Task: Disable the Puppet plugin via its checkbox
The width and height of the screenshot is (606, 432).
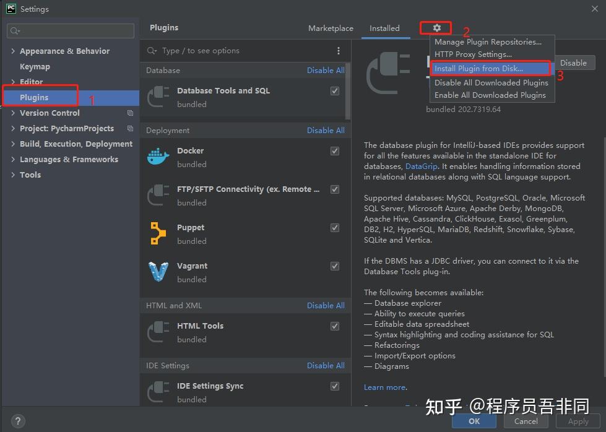Action: click(334, 228)
